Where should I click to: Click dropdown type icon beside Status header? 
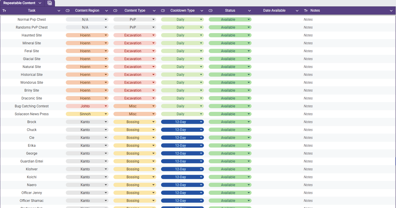click(210, 11)
